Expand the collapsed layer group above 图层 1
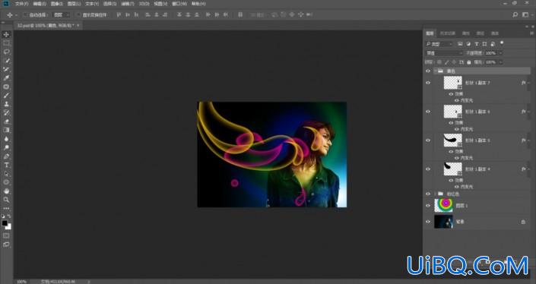This screenshot has width=536, height=284. coord(435,194)
